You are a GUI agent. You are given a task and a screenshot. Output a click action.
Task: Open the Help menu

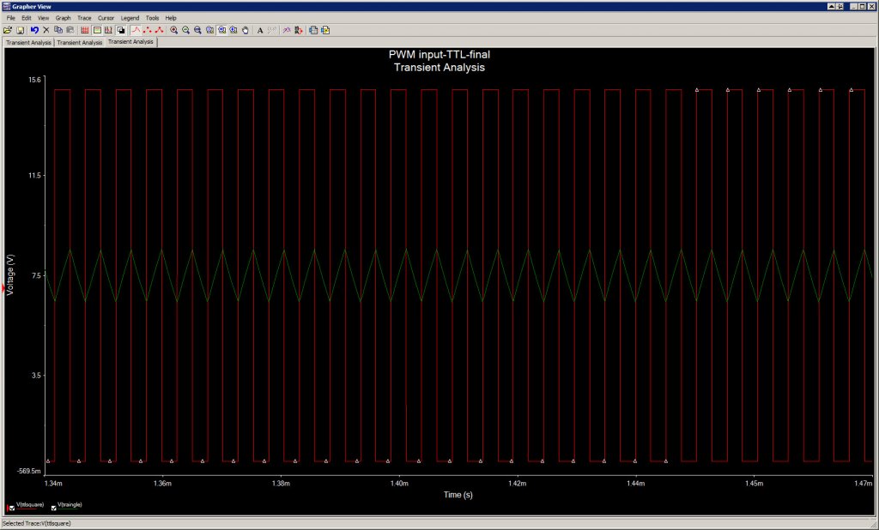point(171,18)
